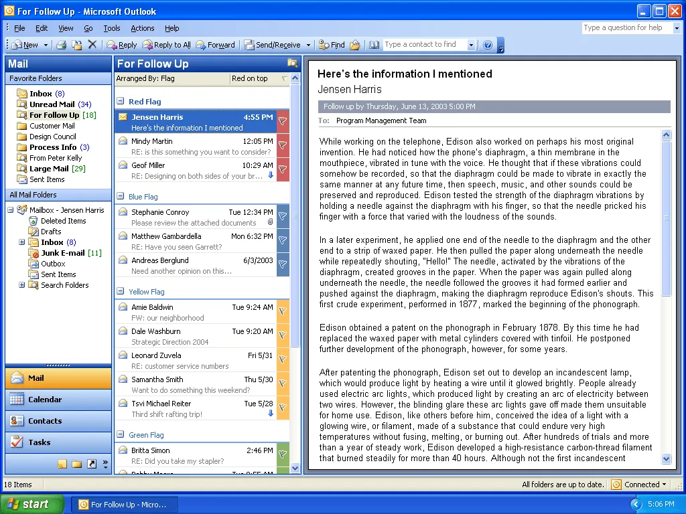The height and width of the screenshot is (514, 686).
Task: Click the Reply to All button
Action: pyautogui.click(x=167, y=45)
